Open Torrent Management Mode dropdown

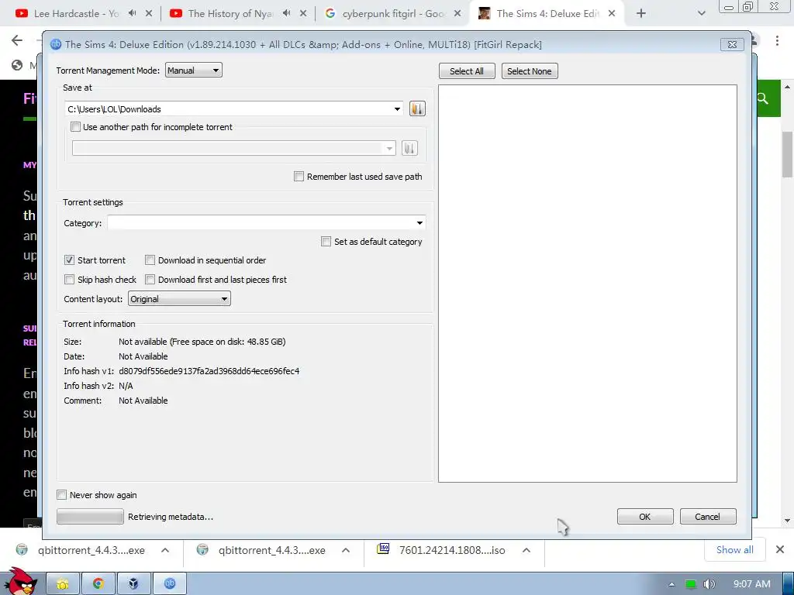[x=193, y=71]
